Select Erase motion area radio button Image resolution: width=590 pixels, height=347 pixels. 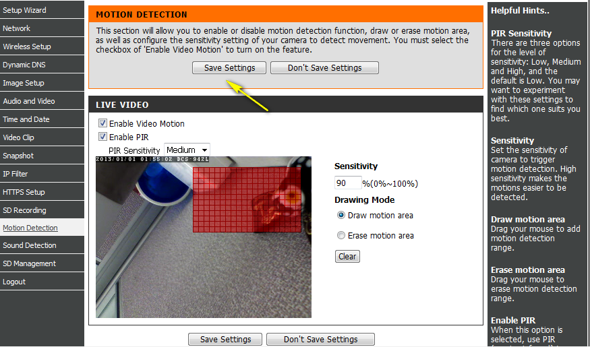(x=341, y=236)
